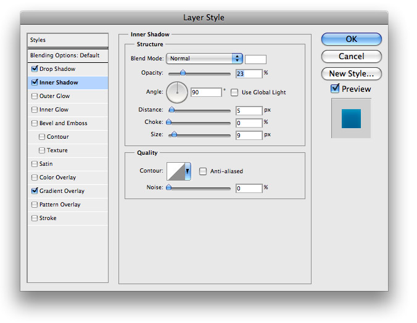The width and height of the screenshot is (417, 323).
Task: Check Use Global Light option
Action: click(x=234, y=92)
